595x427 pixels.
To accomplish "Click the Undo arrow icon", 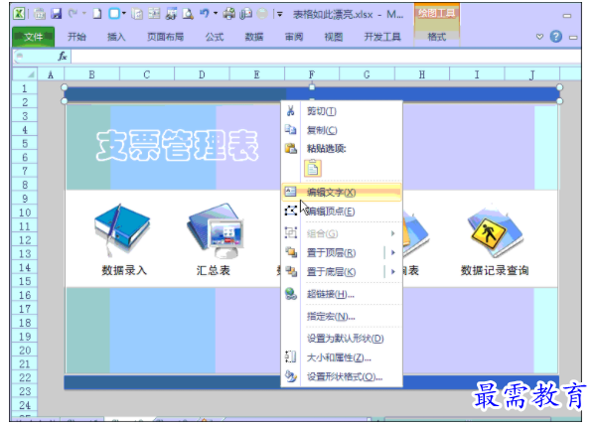I will (x=205, y=14).
